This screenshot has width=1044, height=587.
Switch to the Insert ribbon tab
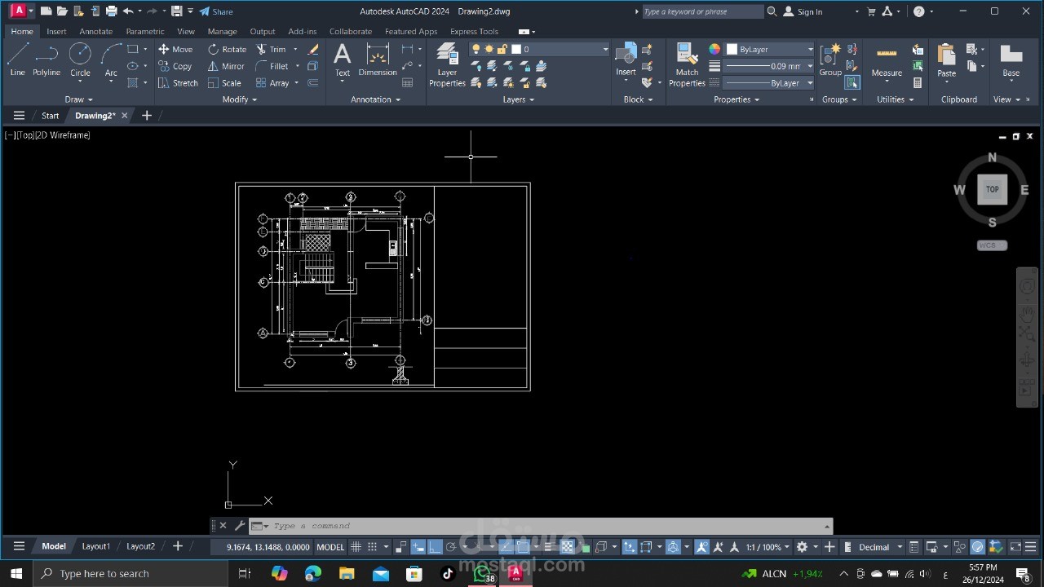pyautogui.click(x=56, y=32)
